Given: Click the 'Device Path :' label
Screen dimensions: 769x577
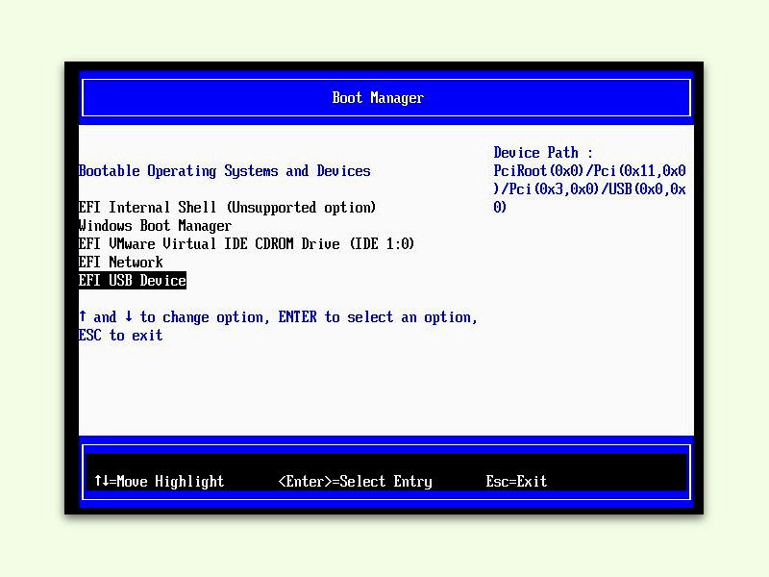Looking at the screenshot, I should (543, 153).
